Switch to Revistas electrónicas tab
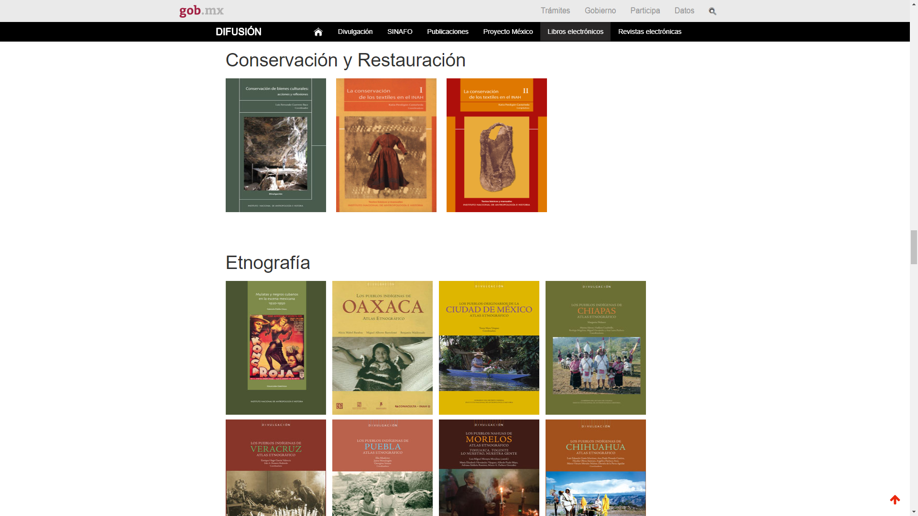The width and height of the screenshot is (918, 516). tap(649, 32)
